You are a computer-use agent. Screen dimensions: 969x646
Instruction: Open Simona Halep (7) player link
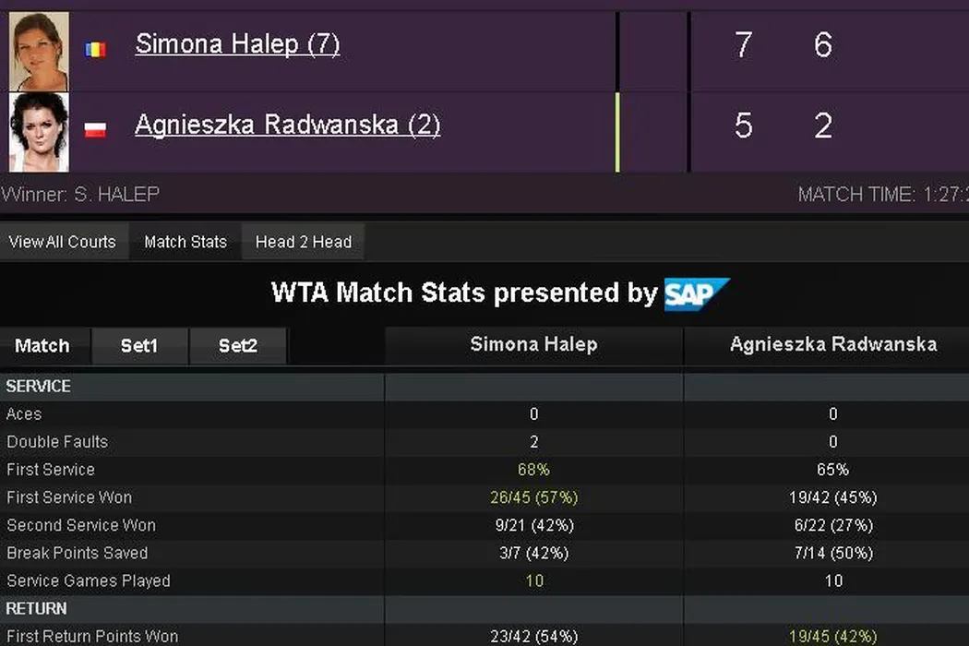point(237,44)
